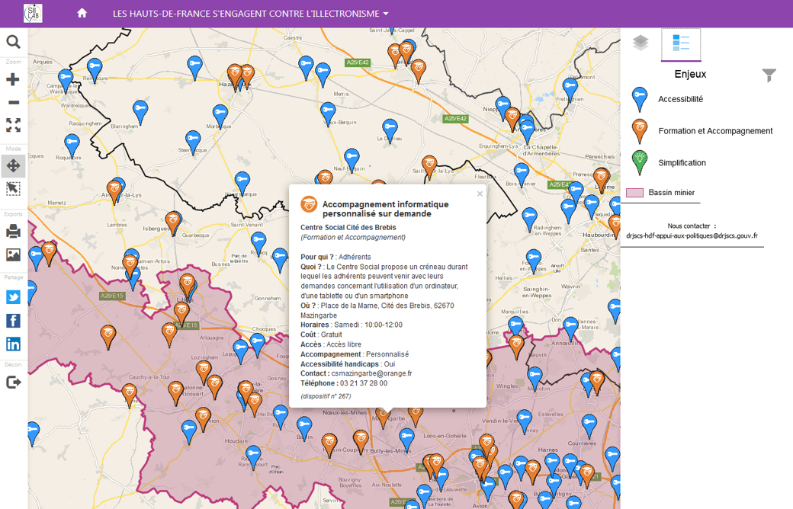Click the telephone number 03 21 37 28 00
The width and height of the screenshot is (793, 509).
coord(364,383)
